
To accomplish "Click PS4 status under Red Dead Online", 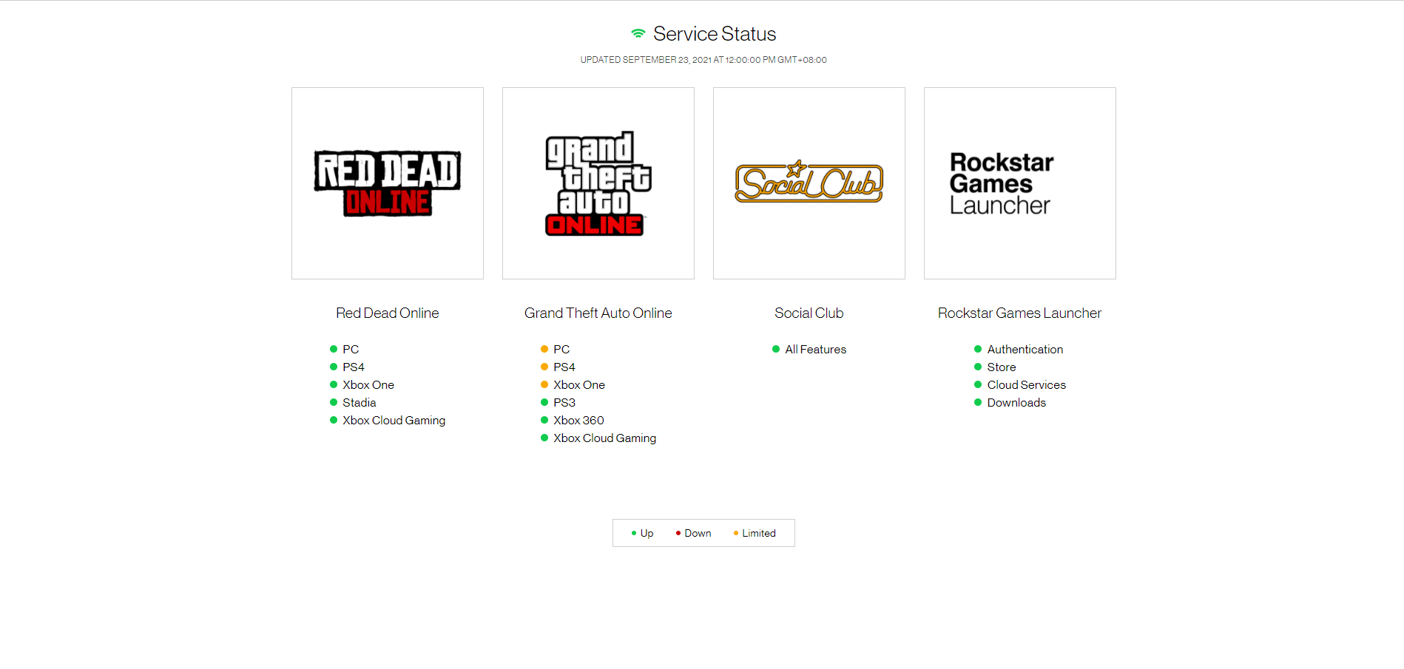I will point(348,367).
